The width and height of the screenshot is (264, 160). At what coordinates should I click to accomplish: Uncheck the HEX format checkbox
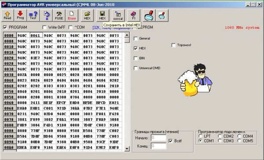coord(136,48)
